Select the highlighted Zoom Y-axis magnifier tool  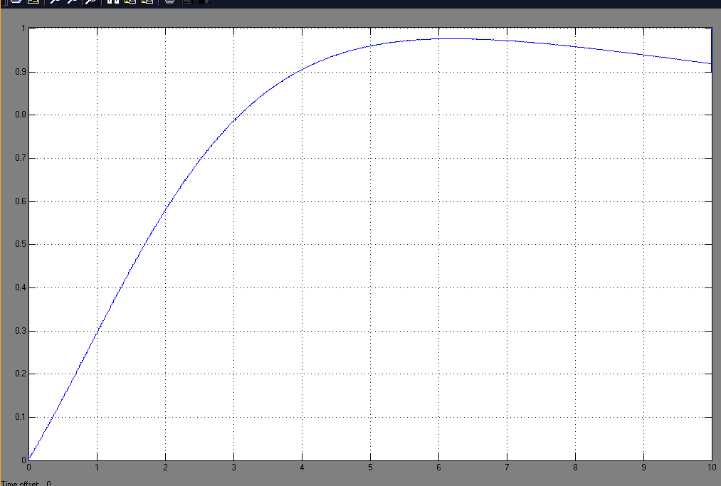coord(90,1)
